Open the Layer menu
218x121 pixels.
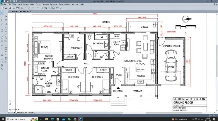(x=33, y=4)
